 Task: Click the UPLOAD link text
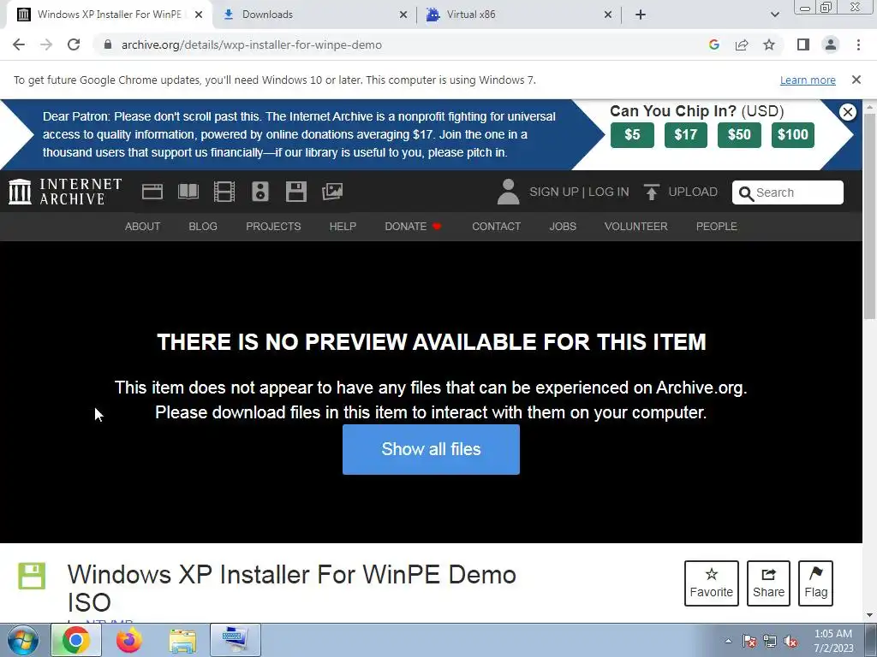[x=693, y=192]
